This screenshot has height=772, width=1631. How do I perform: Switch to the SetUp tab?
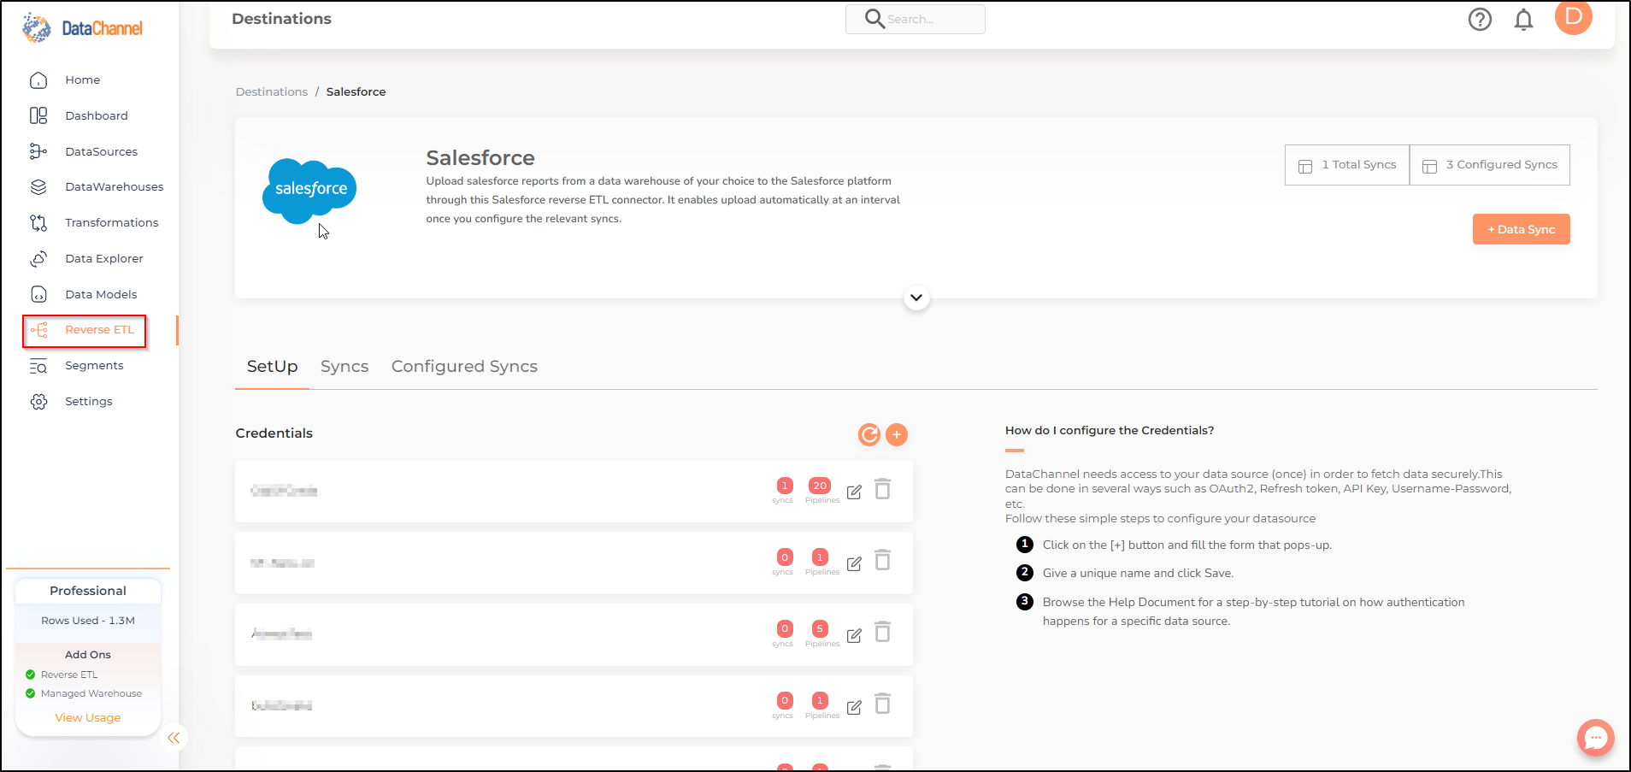coord(273,366)
